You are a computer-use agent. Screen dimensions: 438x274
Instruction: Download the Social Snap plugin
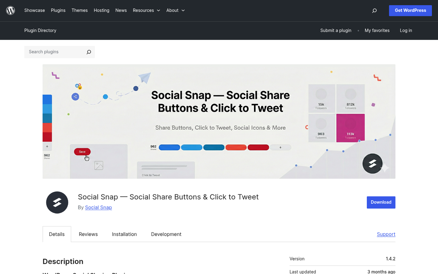[x=381, y=202]
